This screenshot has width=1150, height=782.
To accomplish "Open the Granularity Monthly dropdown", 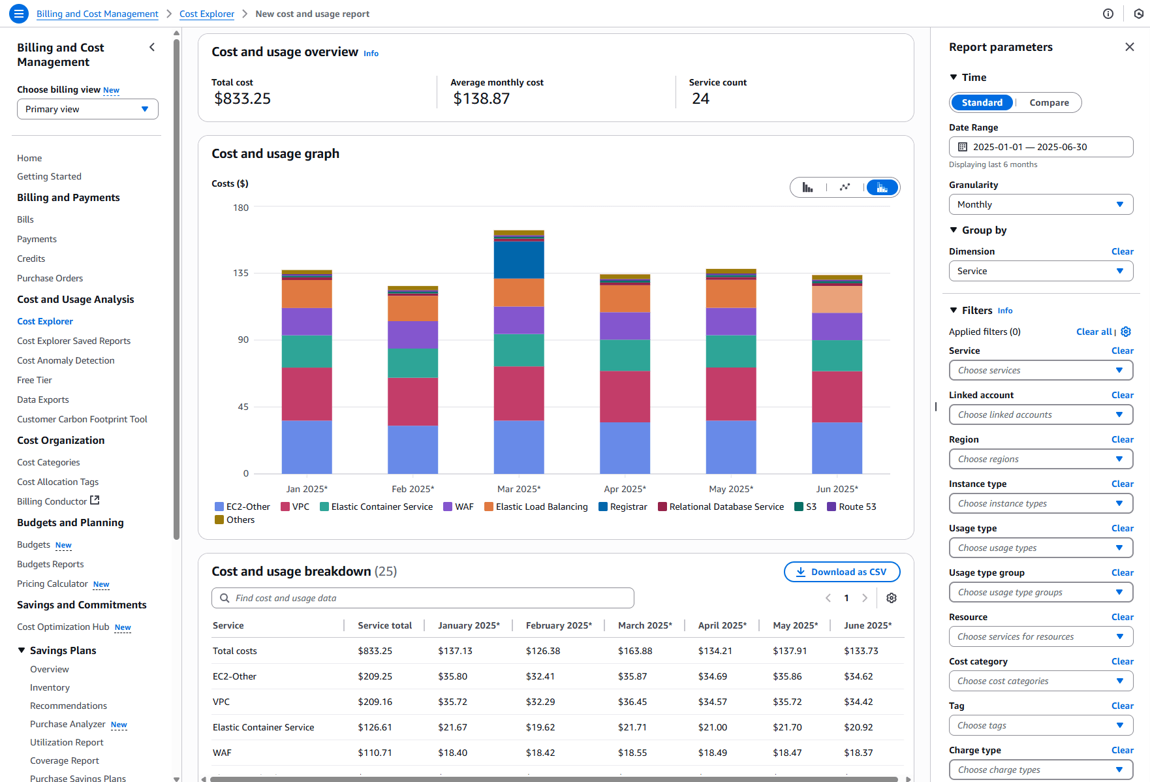I will (x=1041, y=204).
